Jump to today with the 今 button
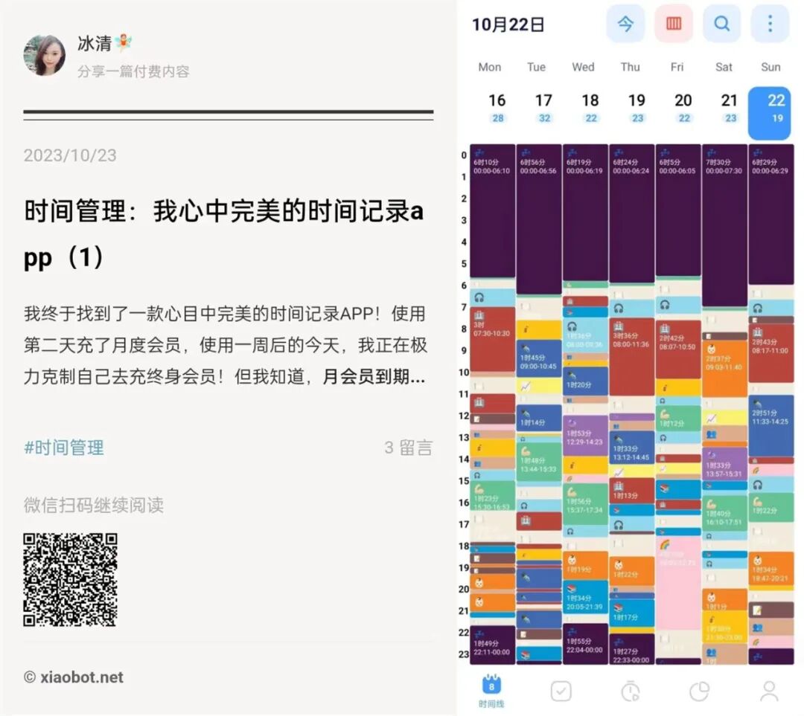 tap(625, 24)
